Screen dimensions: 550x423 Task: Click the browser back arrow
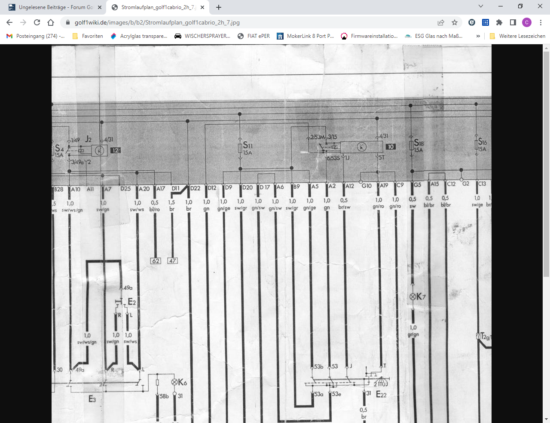tap(9, 22)
